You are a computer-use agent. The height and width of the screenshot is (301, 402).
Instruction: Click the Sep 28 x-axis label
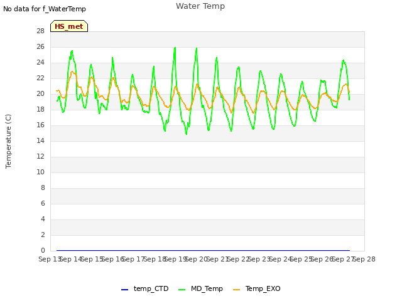click(364, 259)
